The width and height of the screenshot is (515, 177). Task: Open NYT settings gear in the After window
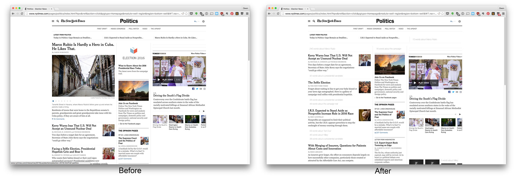tap(460, 21)
